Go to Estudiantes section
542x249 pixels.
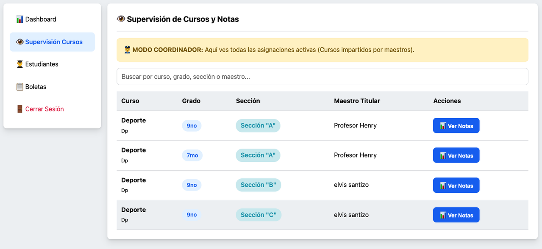[52, 64]
